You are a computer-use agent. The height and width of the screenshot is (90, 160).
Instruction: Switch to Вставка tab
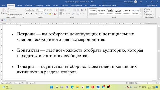pos(19,6)
